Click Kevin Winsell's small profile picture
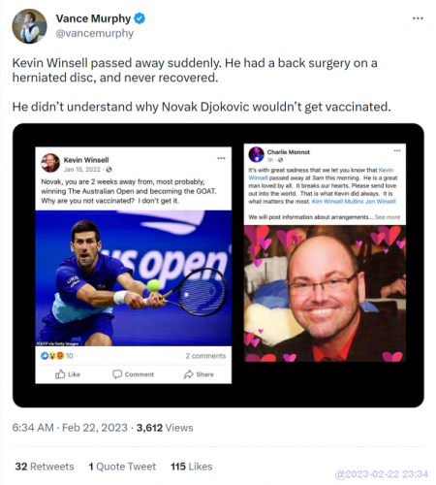This screenshot has height=485, width=436. (50, 163)
